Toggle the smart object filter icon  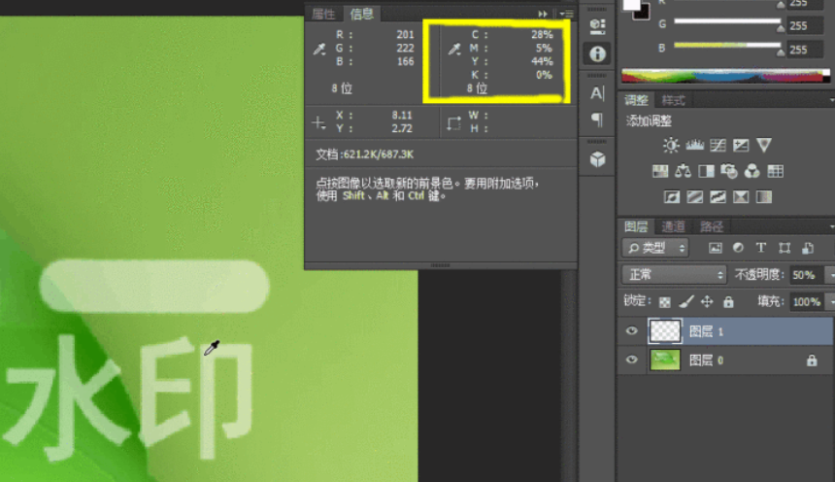(808, 248)
